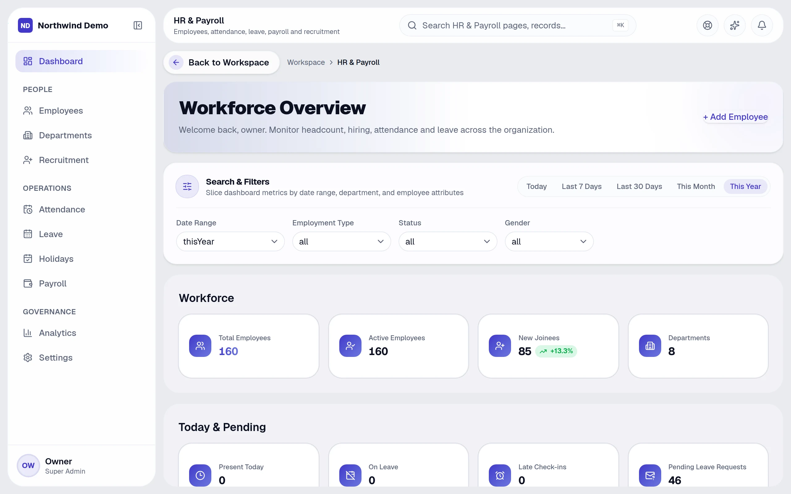The width and height of the screenshot is (791, 494).
Task: Click the +13.3% trend badge
Action: coord(556,351)
